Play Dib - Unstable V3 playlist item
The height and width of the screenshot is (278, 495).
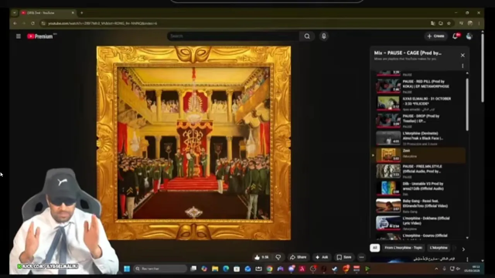tap(420, 188)
